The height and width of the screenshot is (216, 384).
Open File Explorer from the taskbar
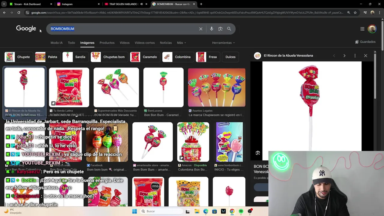(197, 211)
